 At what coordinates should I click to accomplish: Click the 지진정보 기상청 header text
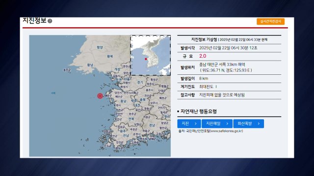tap(204, 40)
